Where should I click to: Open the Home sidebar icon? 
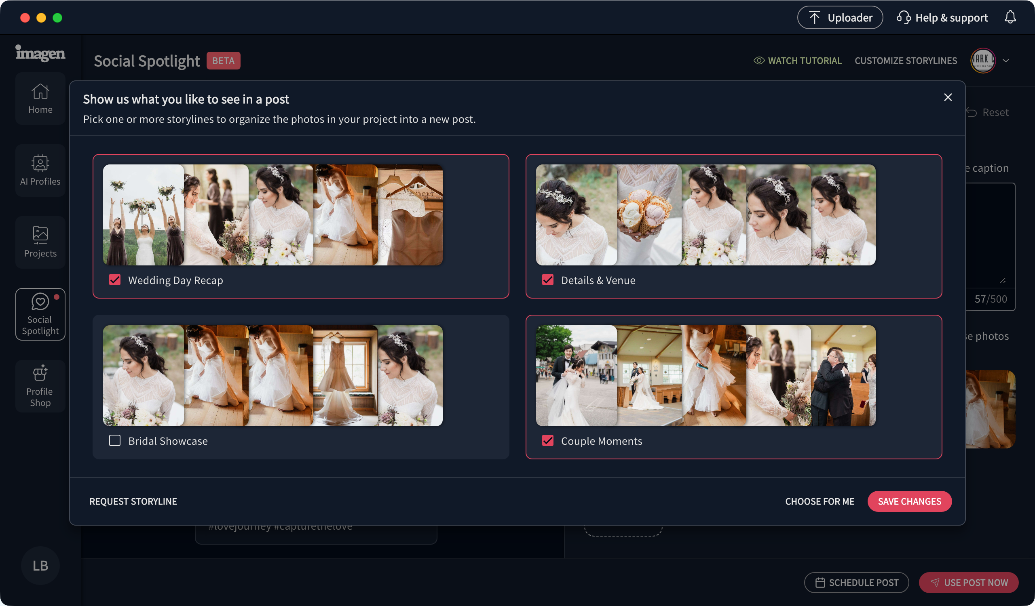point(40,99)
